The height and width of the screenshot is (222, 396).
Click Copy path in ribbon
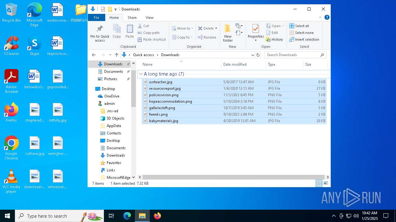click(x=149, y=33)
